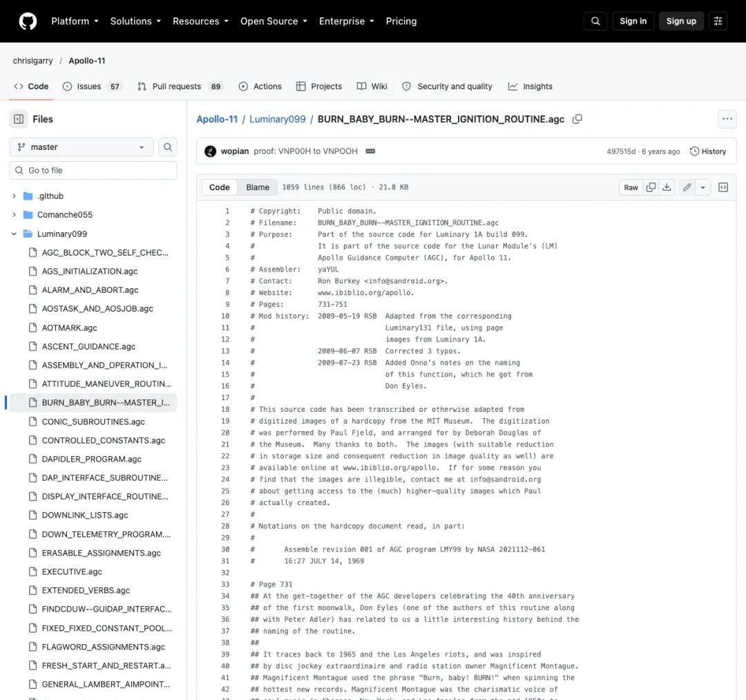The image size is (746, 700).
Task: Open History of the file
Action: (708, 151)
